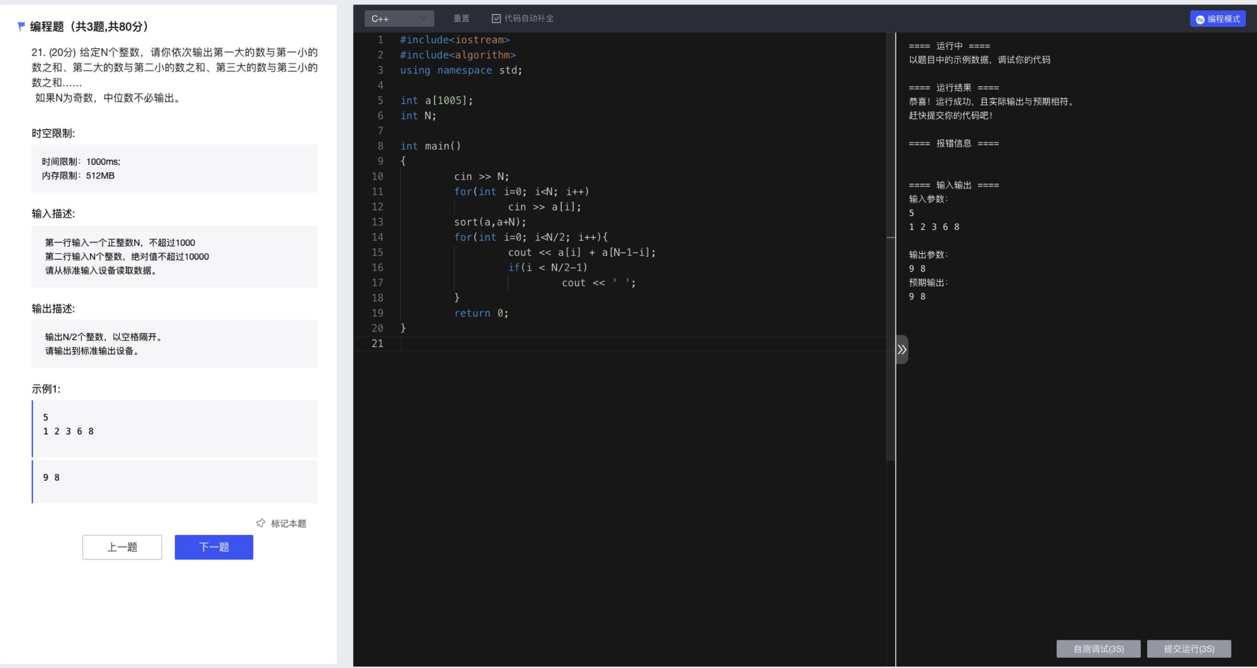
Task: Click the 编程模式 mode button
Action: (x=1217, y=19)
